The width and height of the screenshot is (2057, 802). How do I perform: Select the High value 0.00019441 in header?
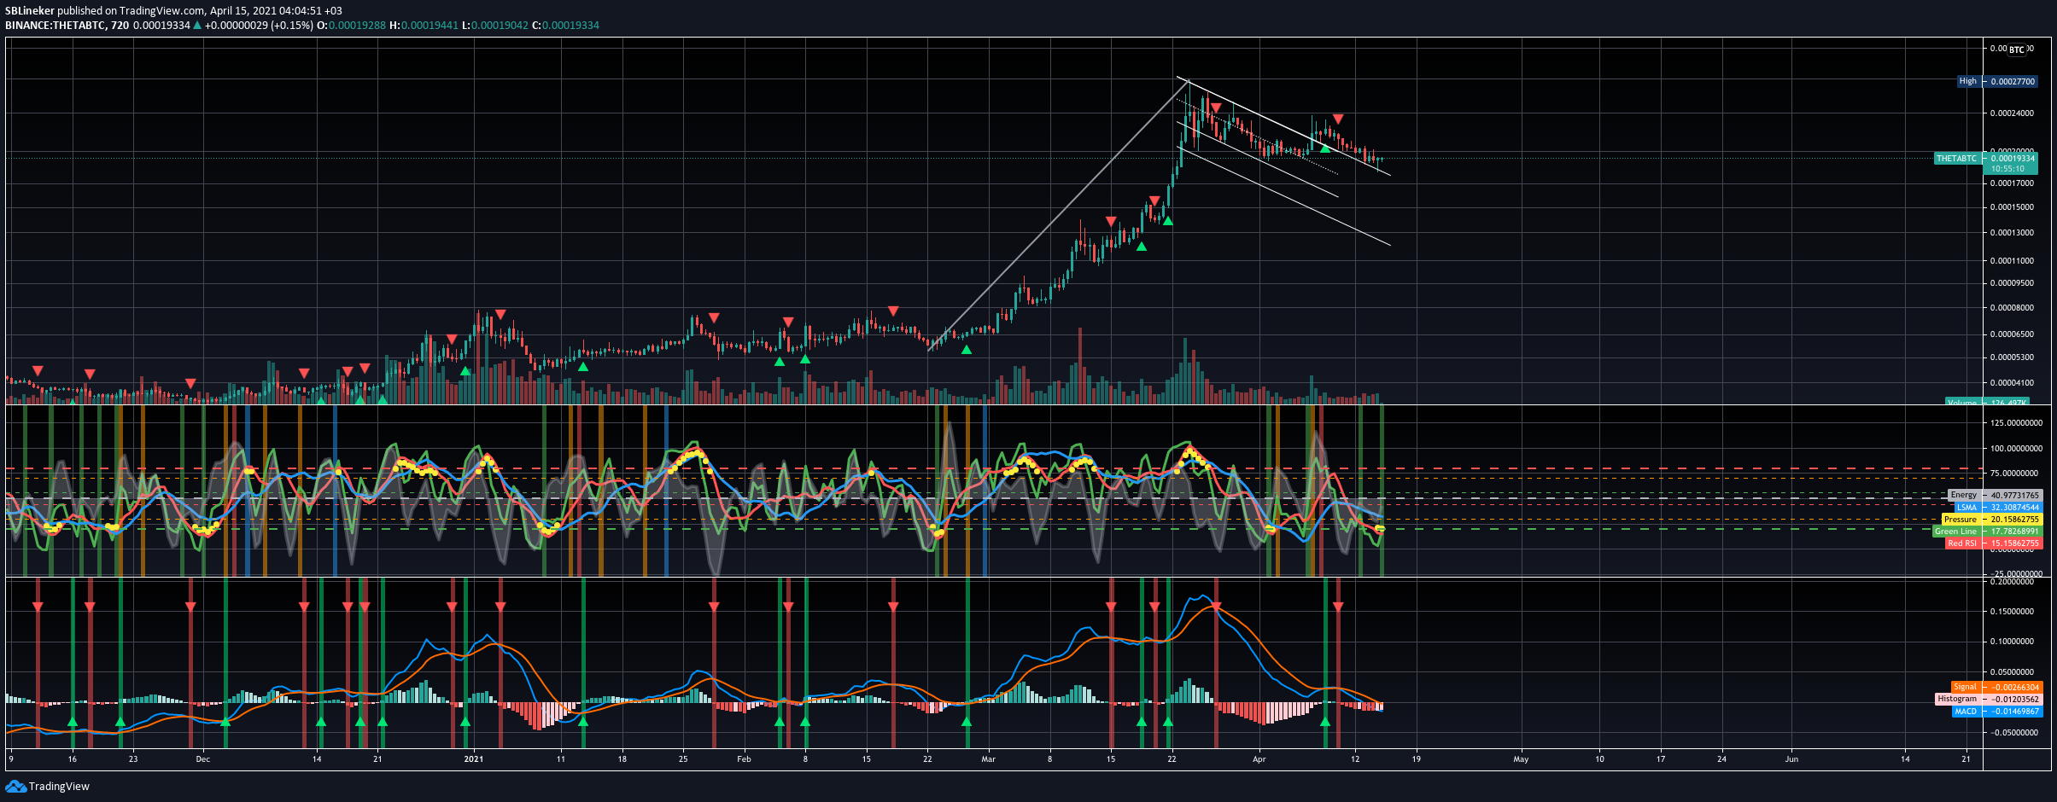[430, 26]
